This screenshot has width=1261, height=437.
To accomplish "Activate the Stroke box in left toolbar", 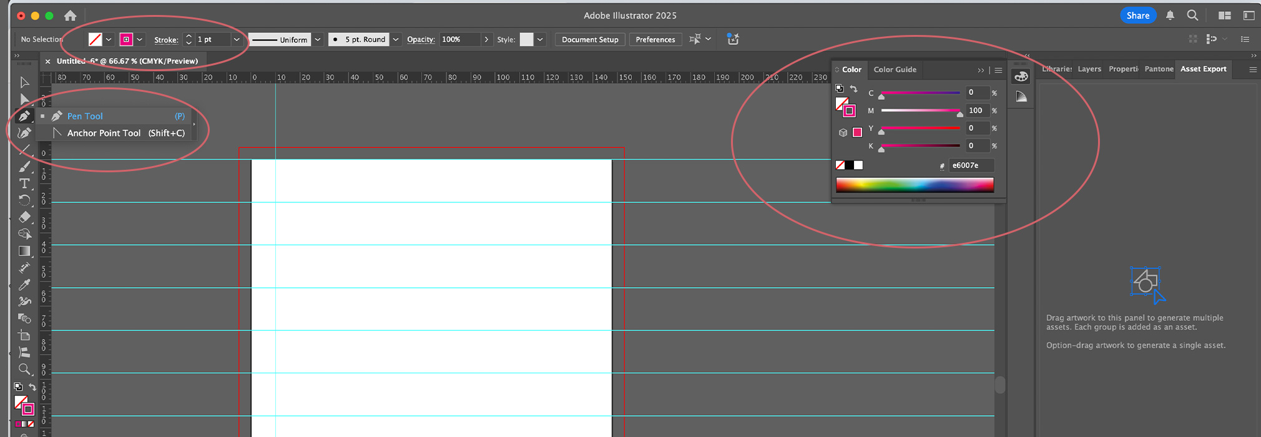I will tap(28, 410).
